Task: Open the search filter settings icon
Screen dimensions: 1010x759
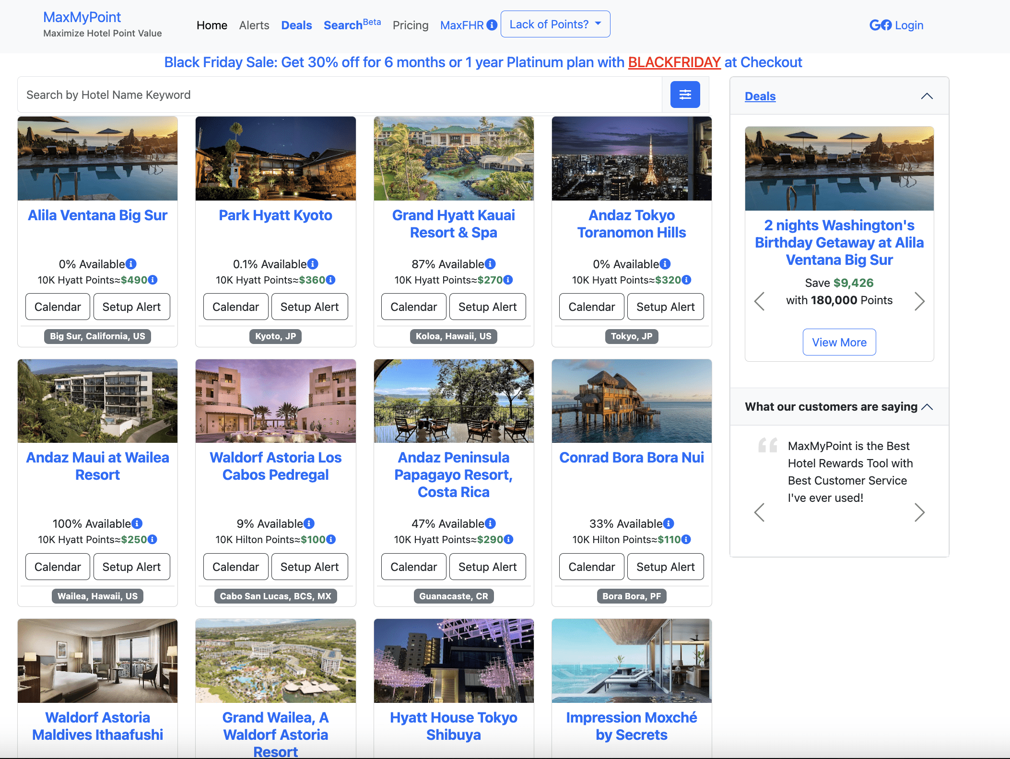Action: pyautogui.click(x=685, y=95)
